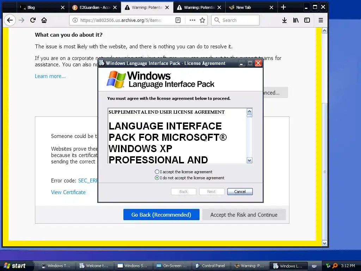Click the network tray icon
This screenshot has width=361, height=271.
[328, 266]
